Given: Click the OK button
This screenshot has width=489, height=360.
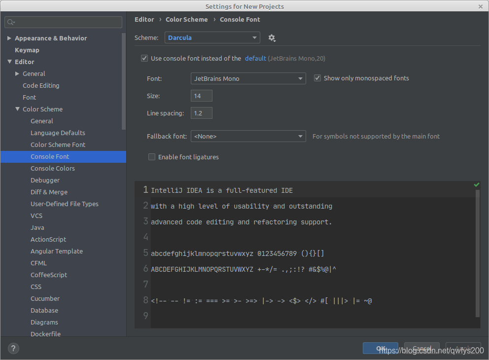Looking at the screenshot, I should point(381,348).
